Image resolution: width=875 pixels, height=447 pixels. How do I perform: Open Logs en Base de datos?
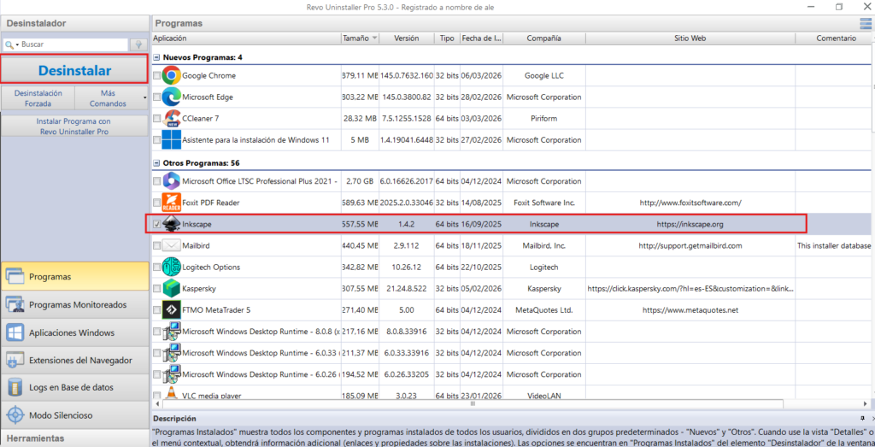pyautogui.click(x=75, y=388)
